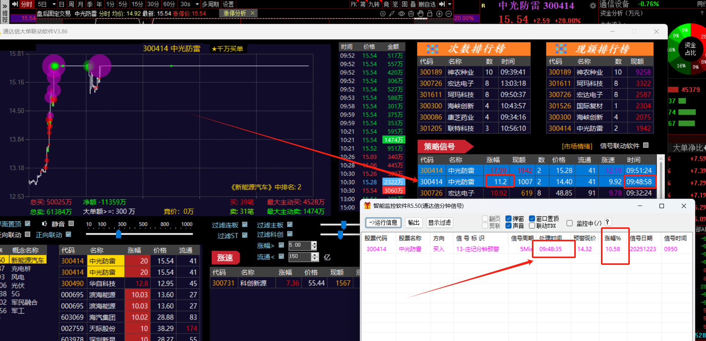Click the question mark help icon
Screen dimensions: 706x341
607,222
